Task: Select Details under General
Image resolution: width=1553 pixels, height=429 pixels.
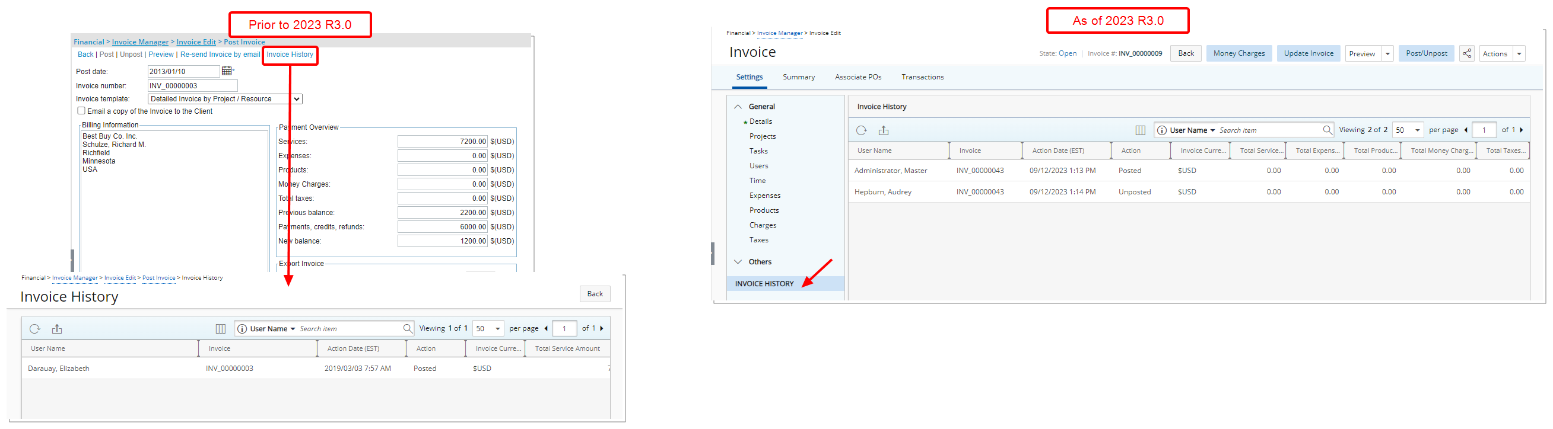Action: click(760, 121)
